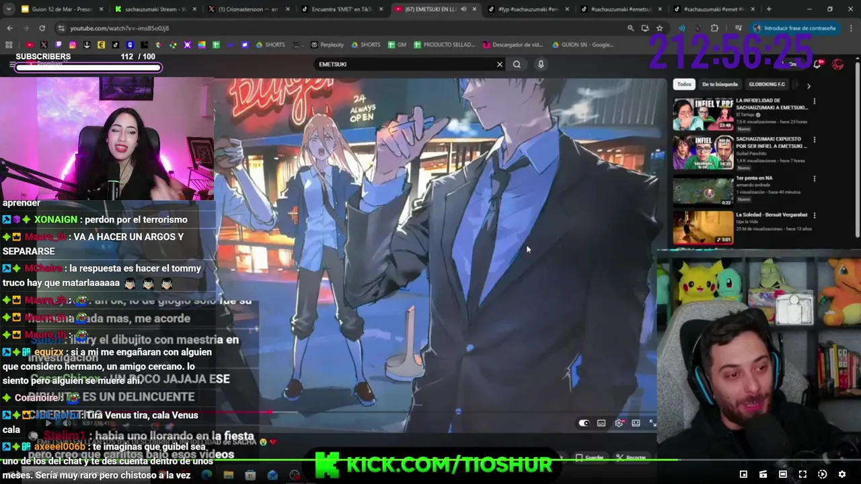Open SACHAUZUMAKI EXPUESTO POR SER INFIEL title

pyautogui.click(x=771, y=143)
